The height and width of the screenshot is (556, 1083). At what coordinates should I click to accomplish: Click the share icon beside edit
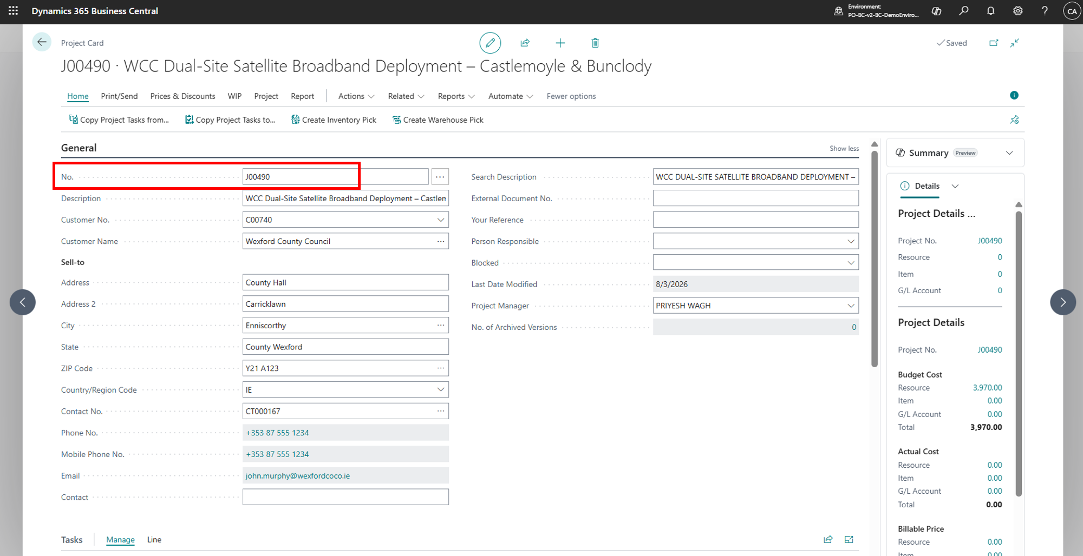tap(525, 43)
